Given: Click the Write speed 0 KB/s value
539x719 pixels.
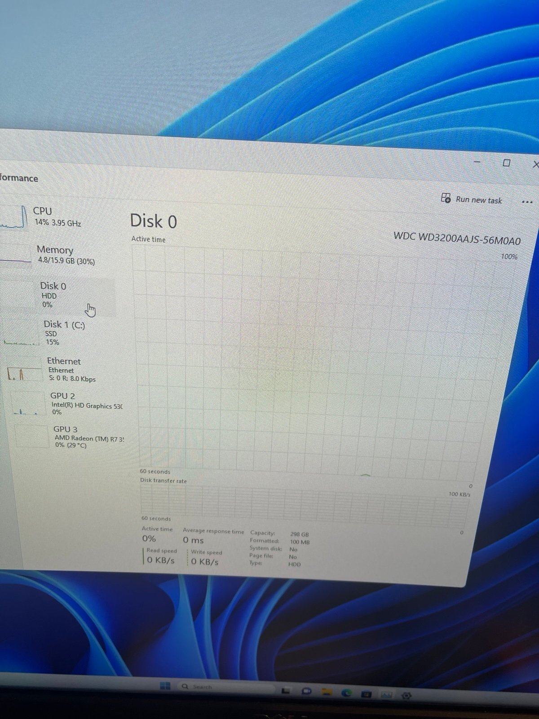Looking at the screenshot, I should click(205, 562).
